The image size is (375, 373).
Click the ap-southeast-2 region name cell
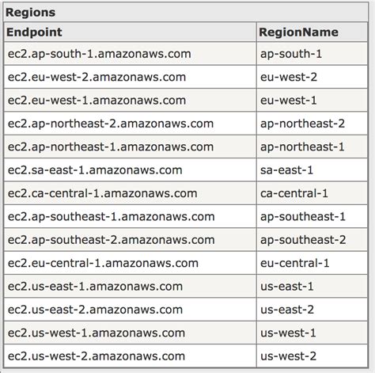[312, 240]
